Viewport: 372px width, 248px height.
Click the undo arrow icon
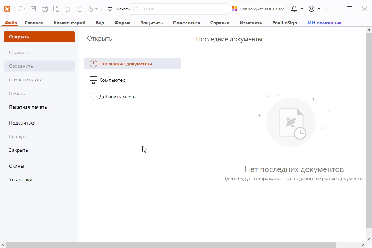coord(67,9)
